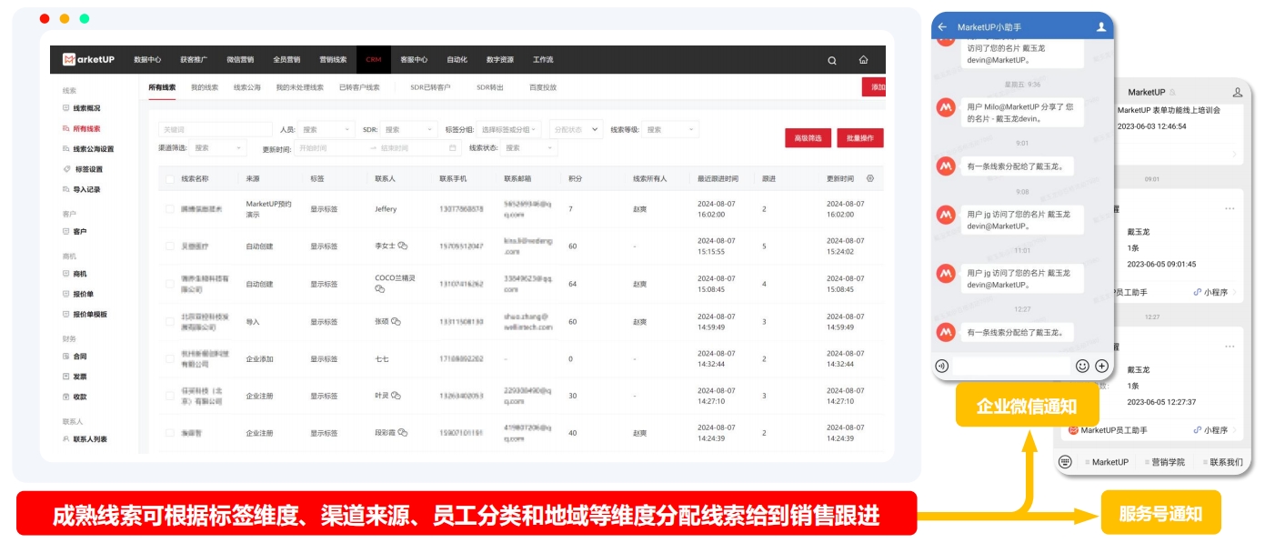Check the row with contact 叶灵
The image size is (1265, 543).
click(x=169, y=396)
